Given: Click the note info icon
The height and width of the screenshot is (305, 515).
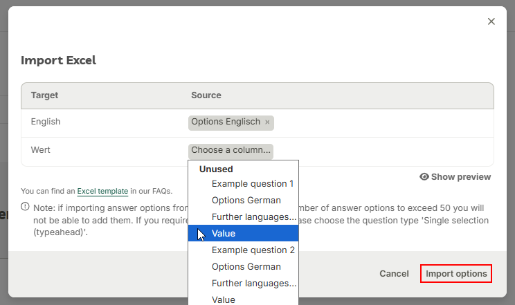Looking at the screenshot, I should 25,207.
